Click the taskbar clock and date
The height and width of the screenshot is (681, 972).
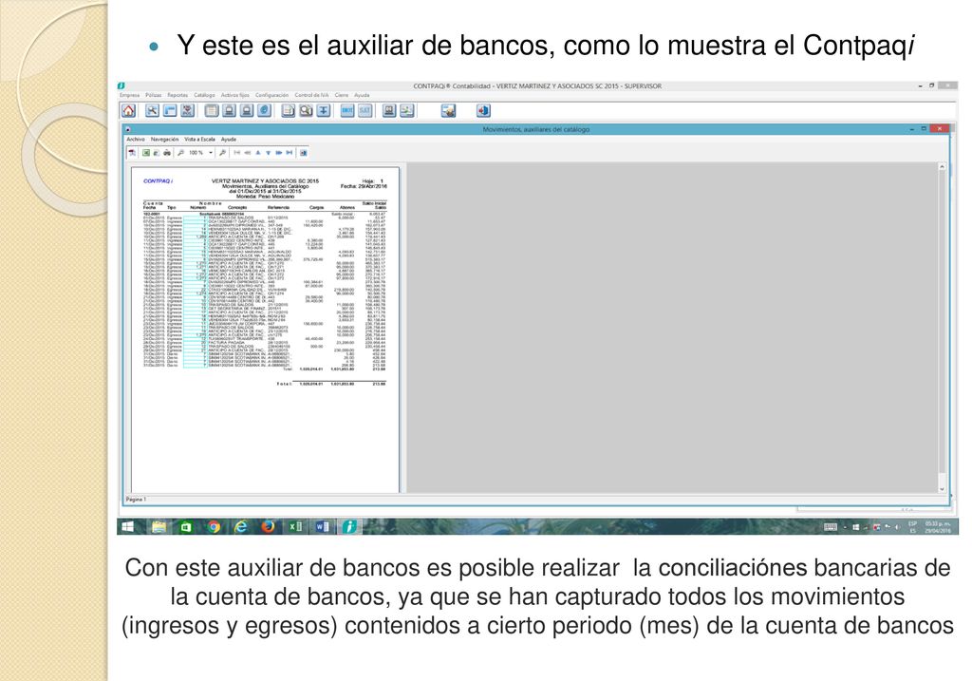pos(937,527)
